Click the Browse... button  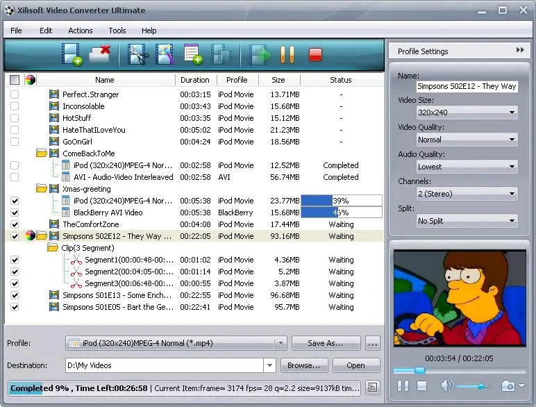(304, 365)
